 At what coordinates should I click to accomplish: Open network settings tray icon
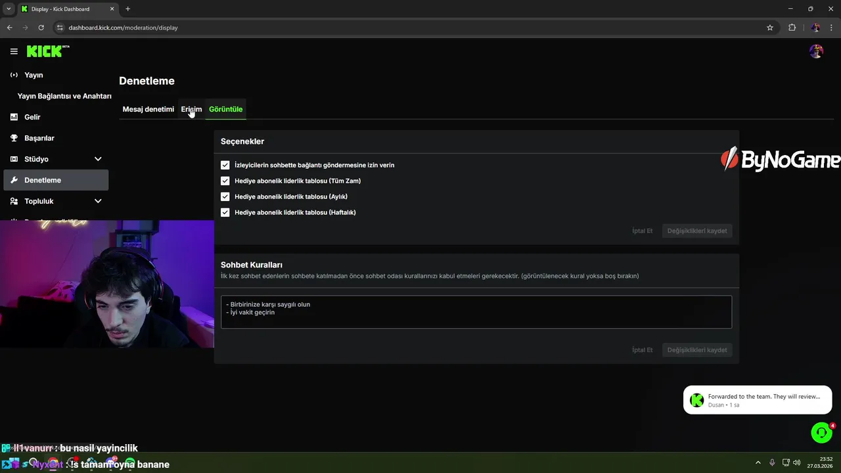(786, 462)
